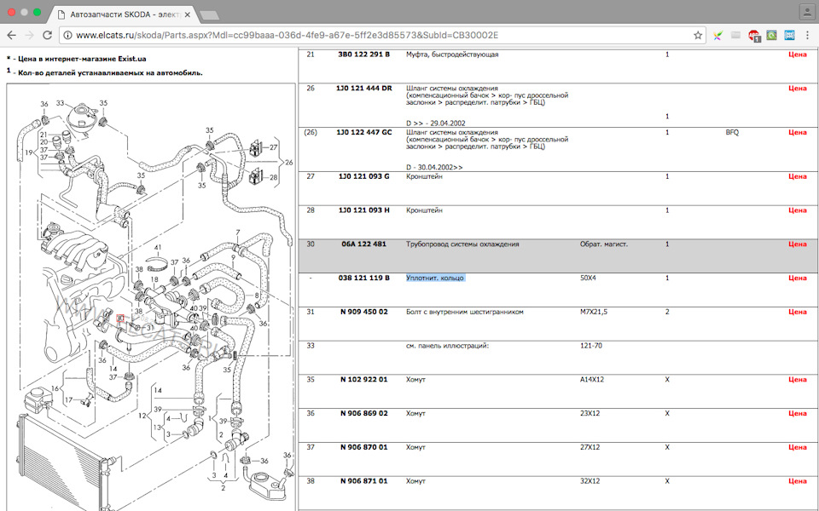The height and width of the screenshot is (511, 819).
Task: Click part number 1J0 121 444 DR
Action: point(364,88)
